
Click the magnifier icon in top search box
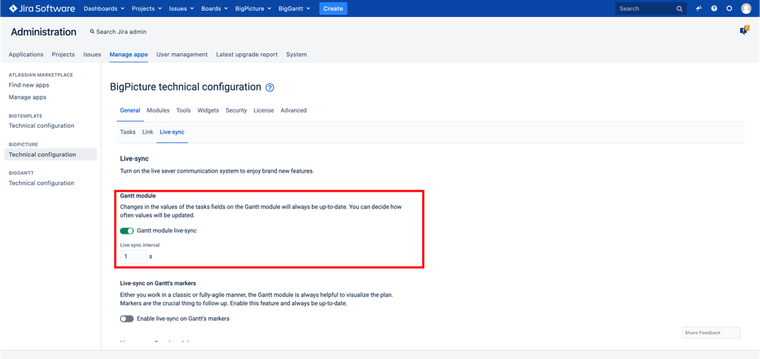click(x=679, y=8)
